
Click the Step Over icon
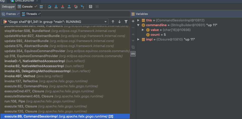point(49,7)
